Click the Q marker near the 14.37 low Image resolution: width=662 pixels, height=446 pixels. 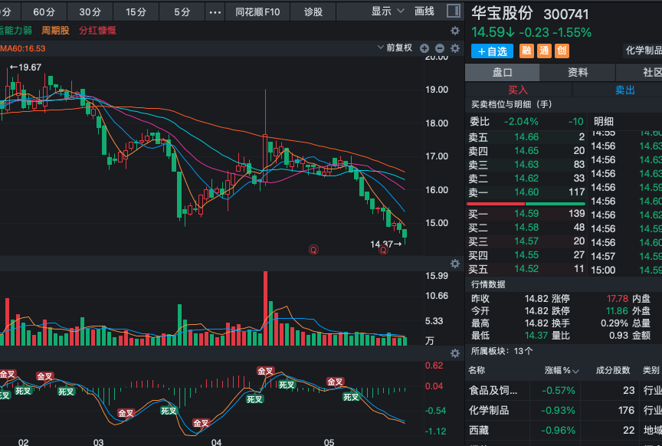[x=383, y=250]
